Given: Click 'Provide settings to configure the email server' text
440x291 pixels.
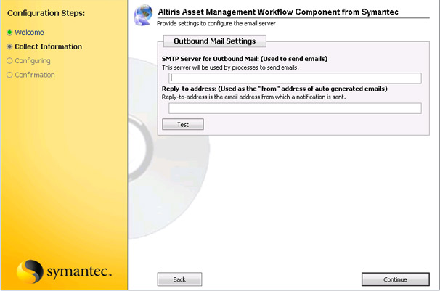Looking at the screenshot, I should click(x=216, y=23).
